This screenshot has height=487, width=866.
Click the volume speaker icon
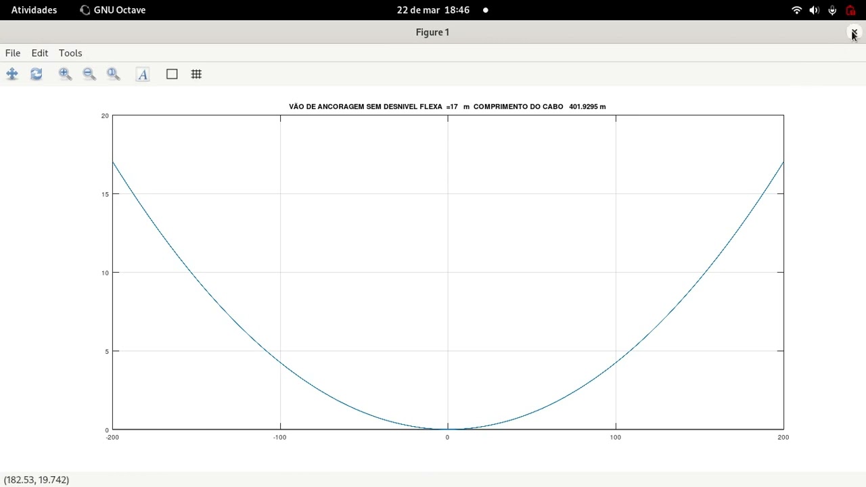pos(815,10)
